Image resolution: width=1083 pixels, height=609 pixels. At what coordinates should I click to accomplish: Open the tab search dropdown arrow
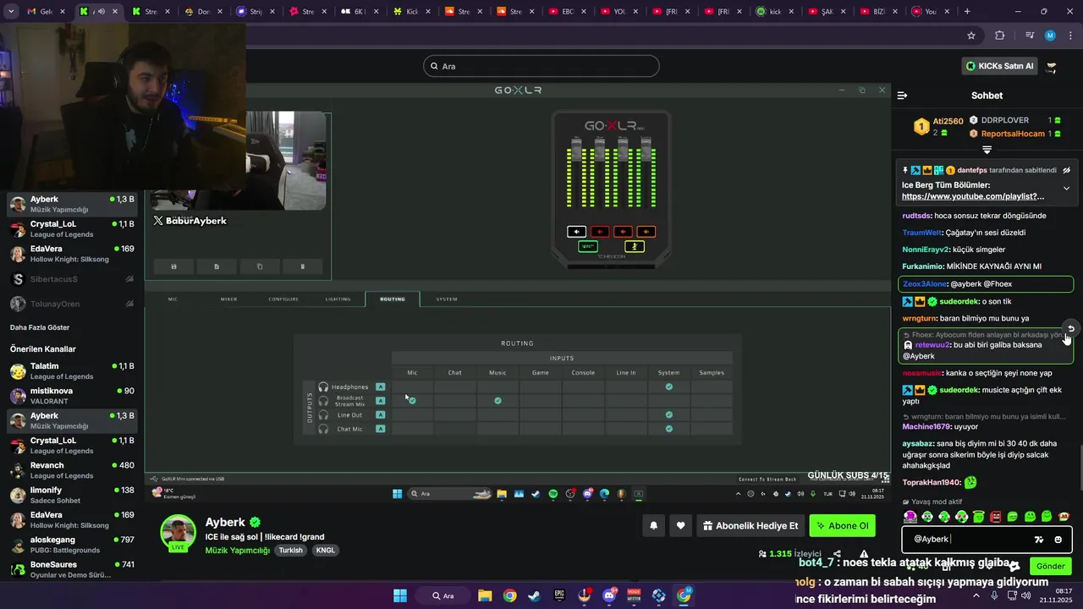[10, 12]
